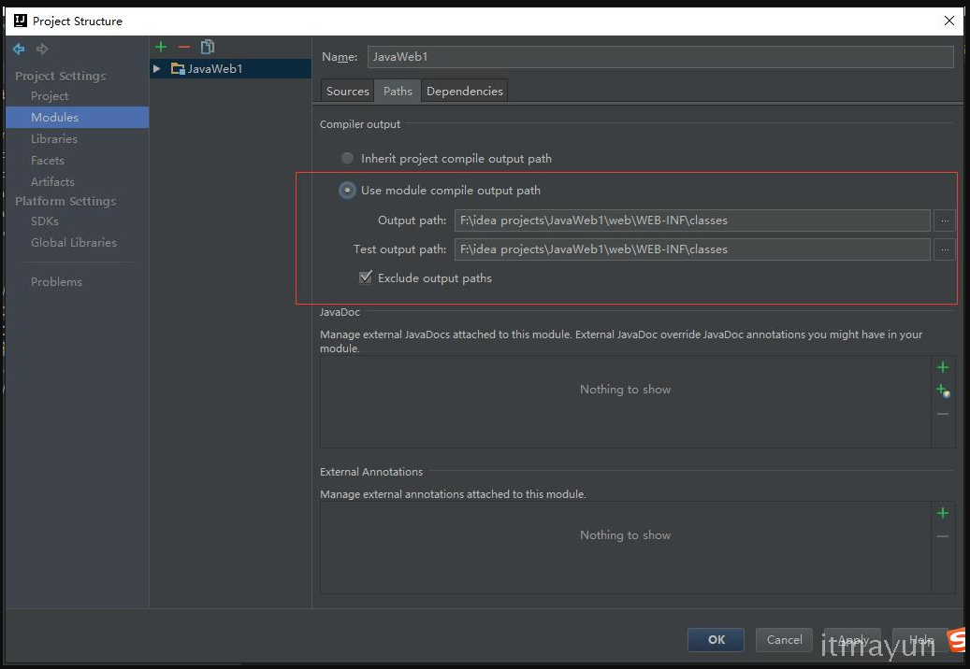Click the copy module icon
Image resolution: width=970 pixels, height=669 pixels.
pos(208,47)
